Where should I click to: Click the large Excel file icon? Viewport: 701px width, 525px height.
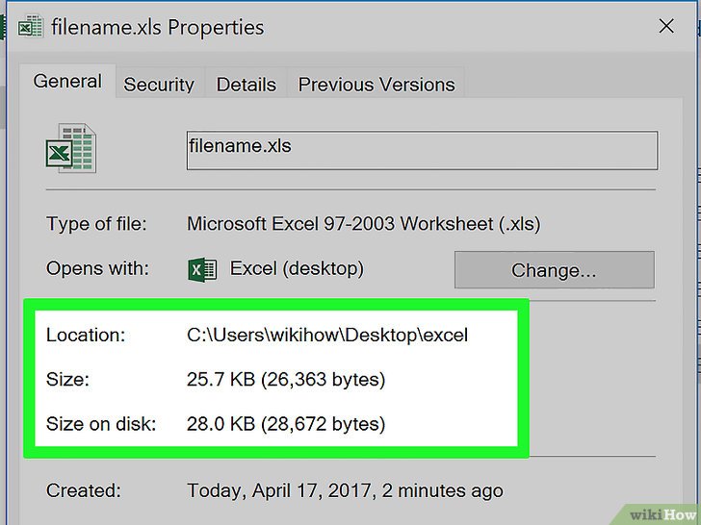coord(70,148)
